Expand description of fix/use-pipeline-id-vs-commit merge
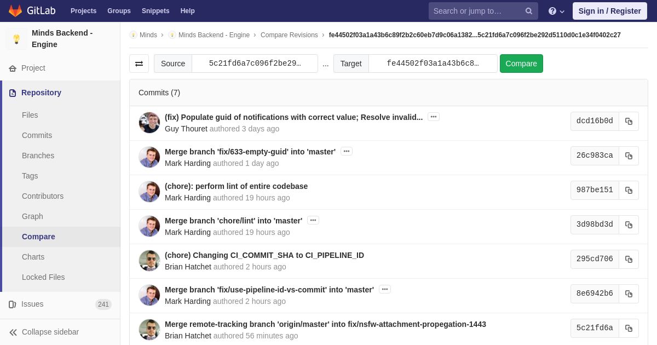The height and width of the screenshot is (345, 657). (x=385, y=289)
